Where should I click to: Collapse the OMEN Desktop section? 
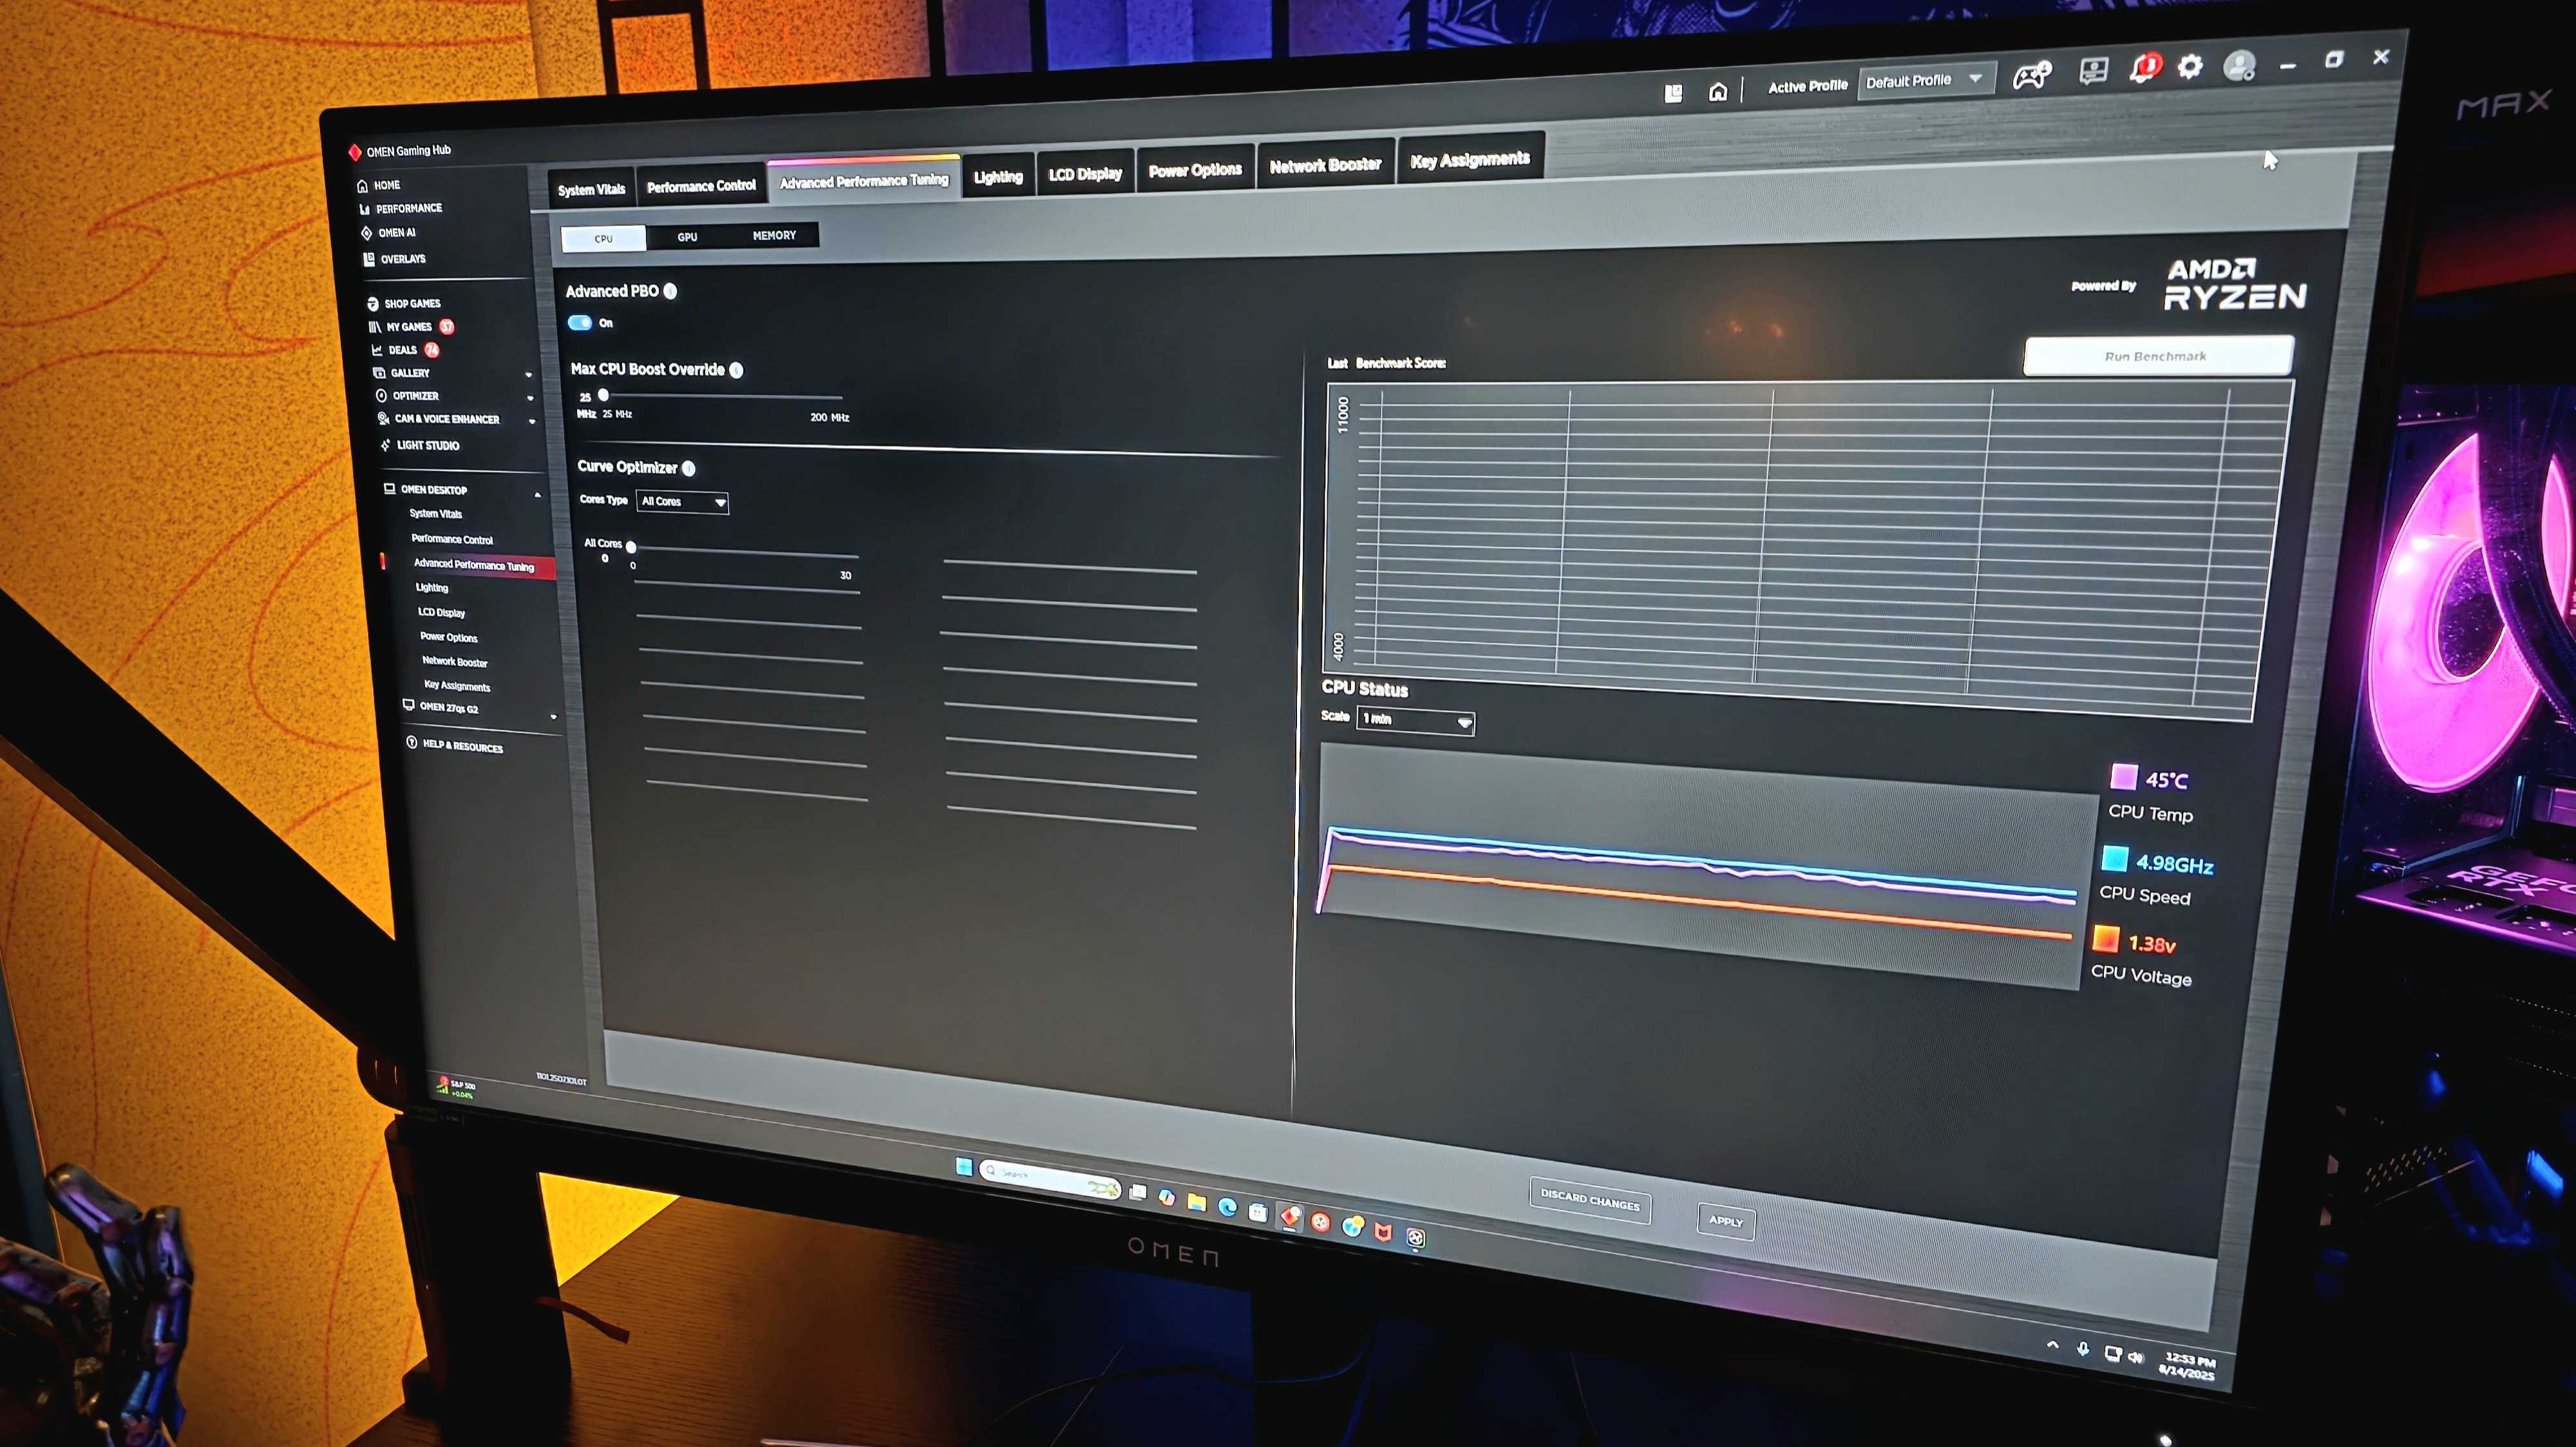pyautogui.click(x=538, y=494)
